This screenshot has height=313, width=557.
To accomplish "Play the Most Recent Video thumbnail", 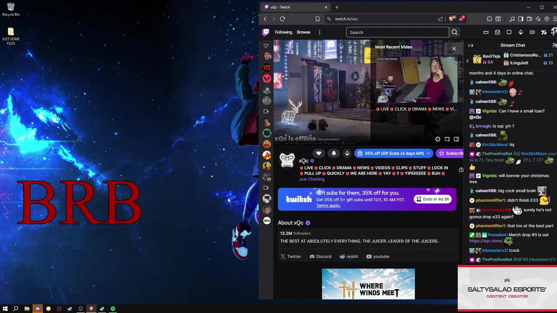I will (x=416, y=80).
